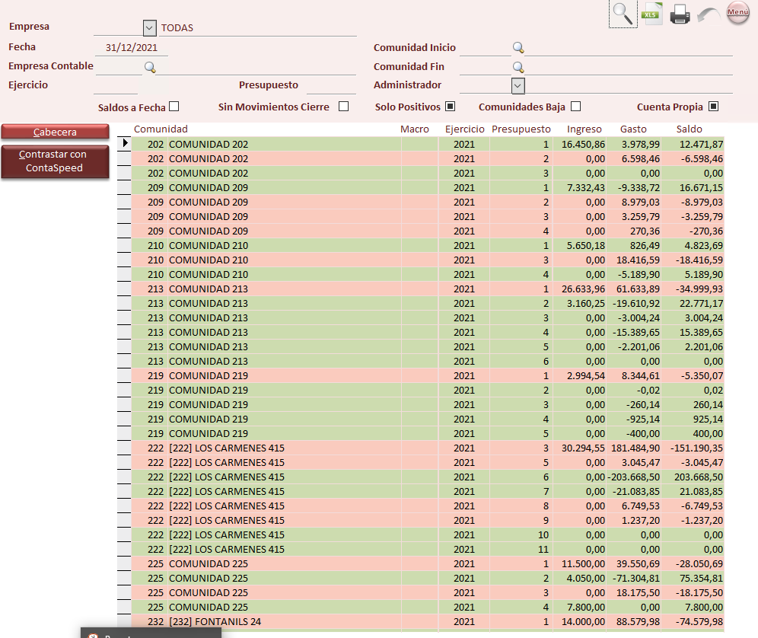Click Saldo value 12.471,87
The height and width of the screenshot is (638, 758).
701,144
